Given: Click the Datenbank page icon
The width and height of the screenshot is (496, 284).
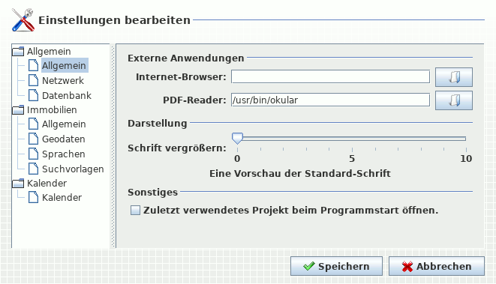Looking at the screenshot, I should pyautogui.click(x=33, y=95).
